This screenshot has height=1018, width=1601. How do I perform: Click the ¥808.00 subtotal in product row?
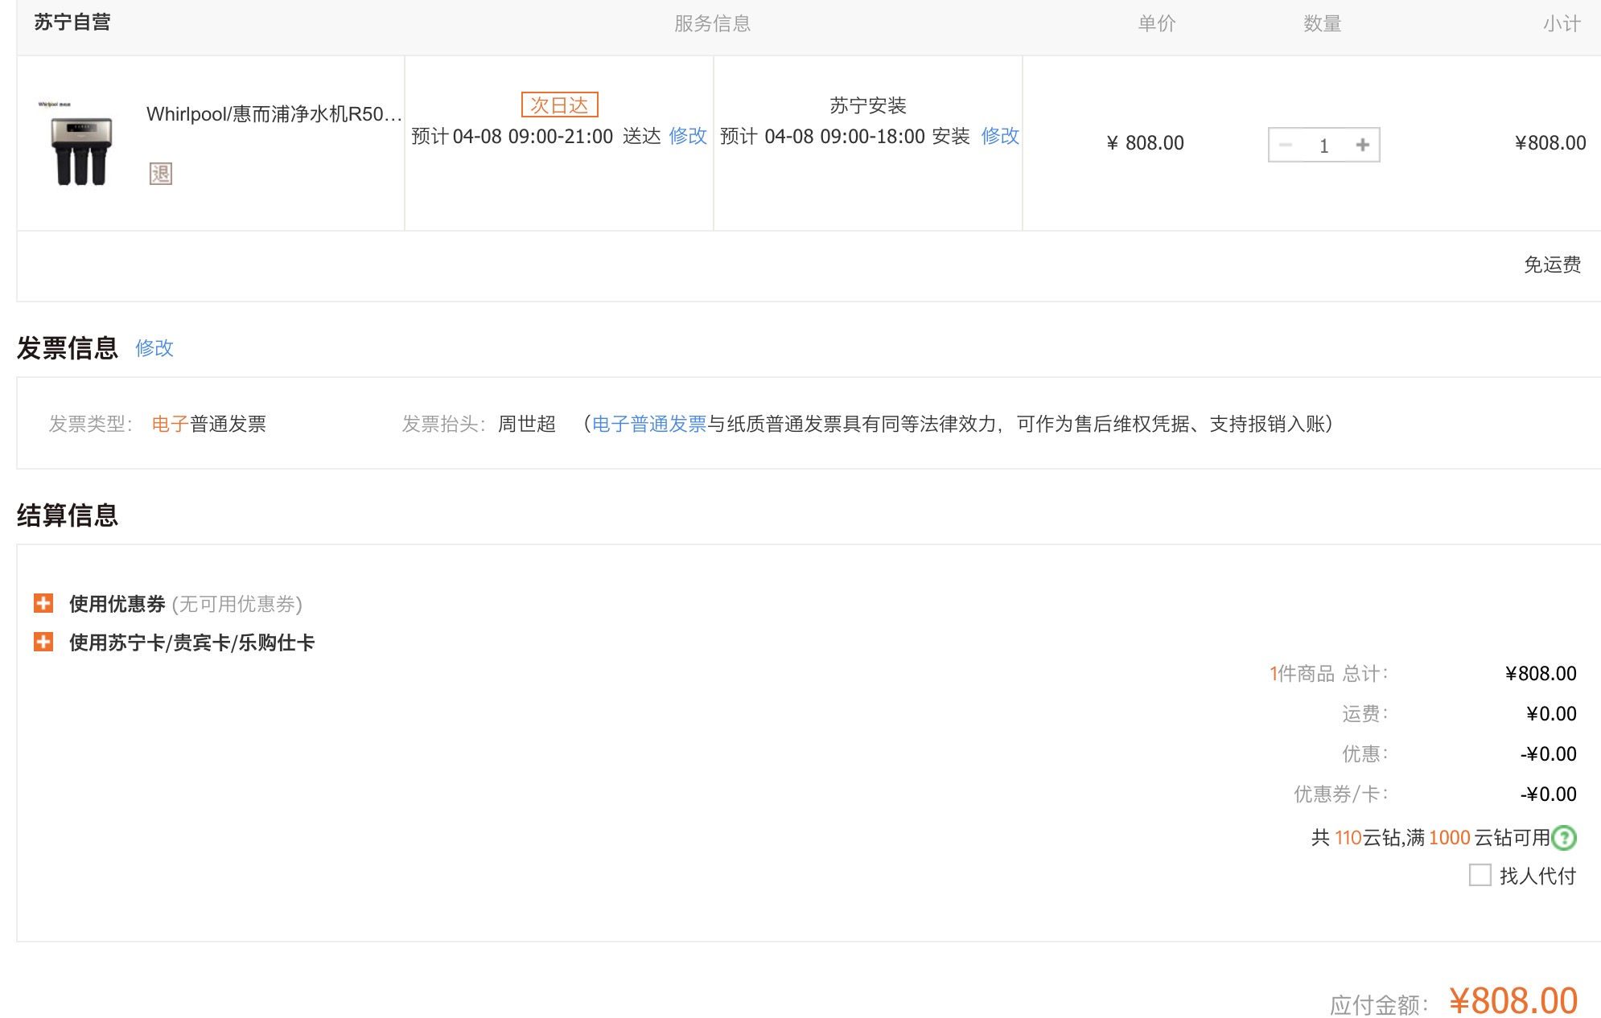click(x=1550, y=143)
